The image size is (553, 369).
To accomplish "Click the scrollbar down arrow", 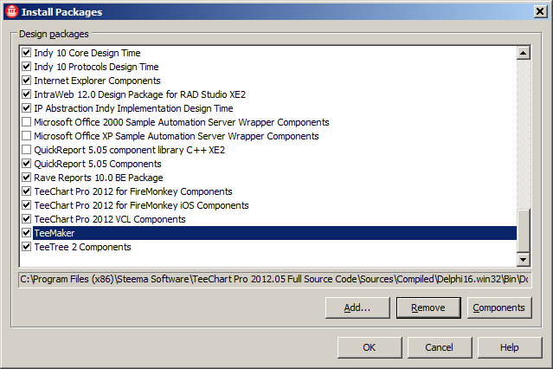I will (x=523, y=260).
